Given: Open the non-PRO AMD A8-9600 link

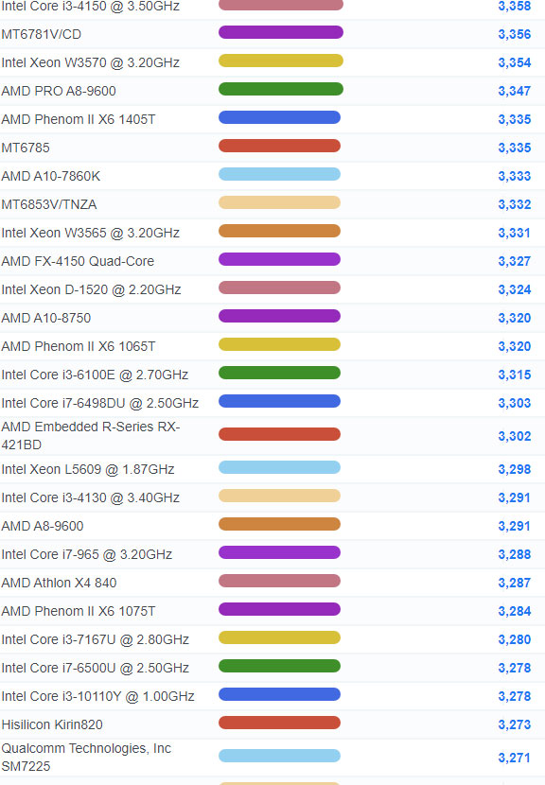Looking at the screenshot, I should point(43,526).
